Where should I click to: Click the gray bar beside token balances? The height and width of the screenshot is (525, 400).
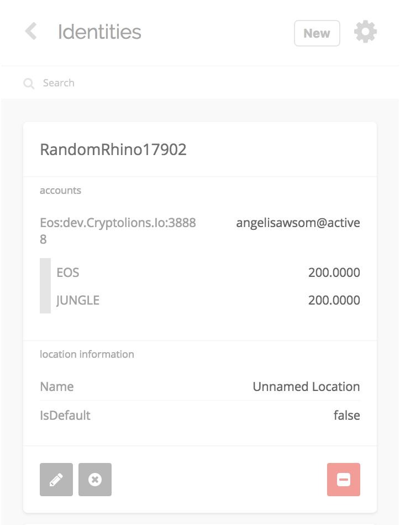(45, 286)
